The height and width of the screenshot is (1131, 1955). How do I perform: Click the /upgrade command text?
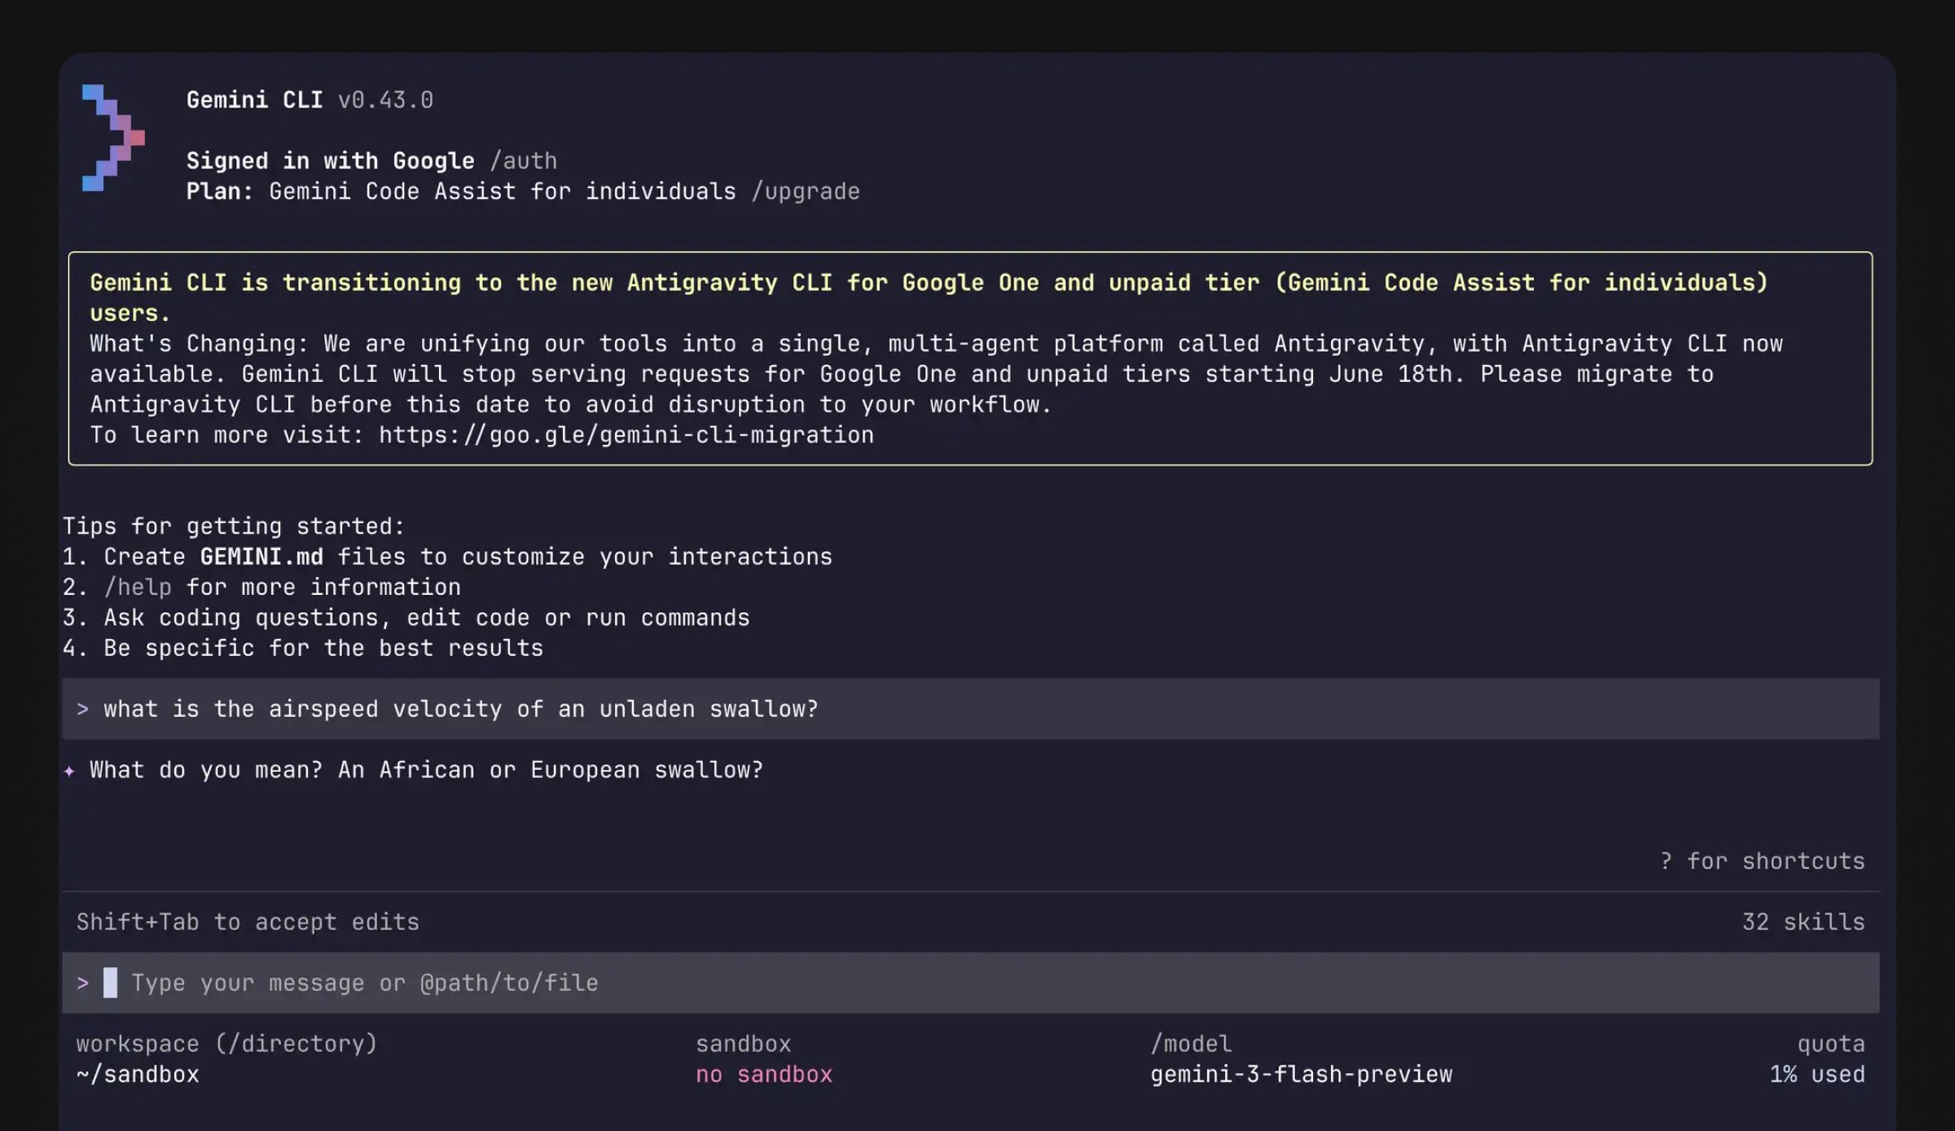click(805, 191)
